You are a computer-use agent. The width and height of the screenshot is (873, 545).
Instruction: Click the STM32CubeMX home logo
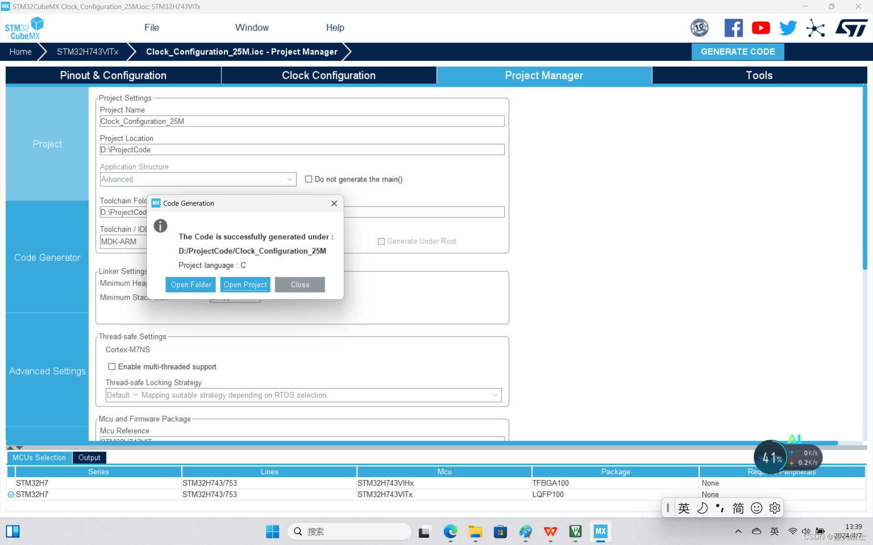25,28
